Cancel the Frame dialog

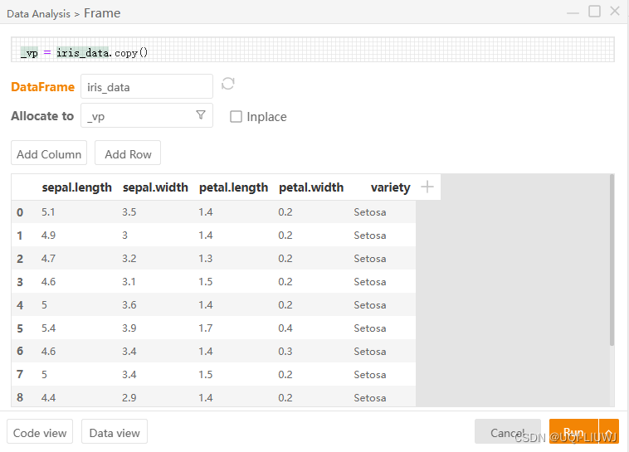coord(507,432)
